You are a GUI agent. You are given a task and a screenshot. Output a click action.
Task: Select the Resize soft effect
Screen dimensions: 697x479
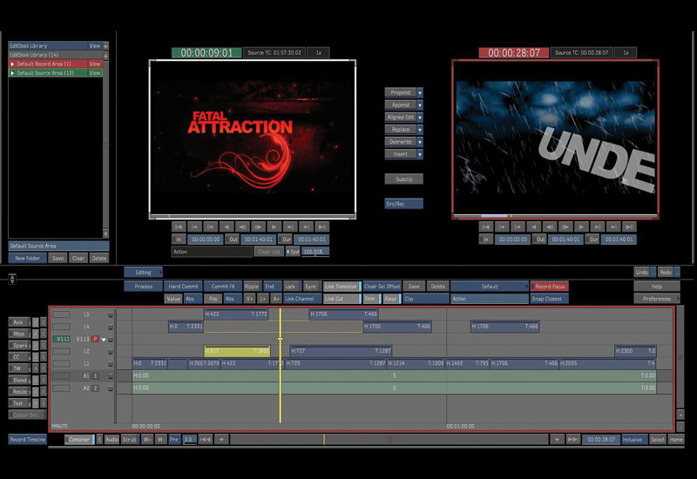(19, 391)
